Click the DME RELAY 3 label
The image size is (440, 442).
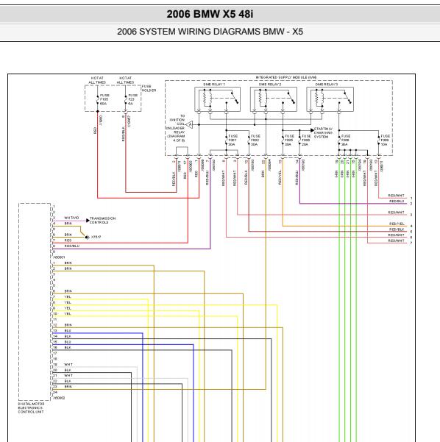coord(327,85)
